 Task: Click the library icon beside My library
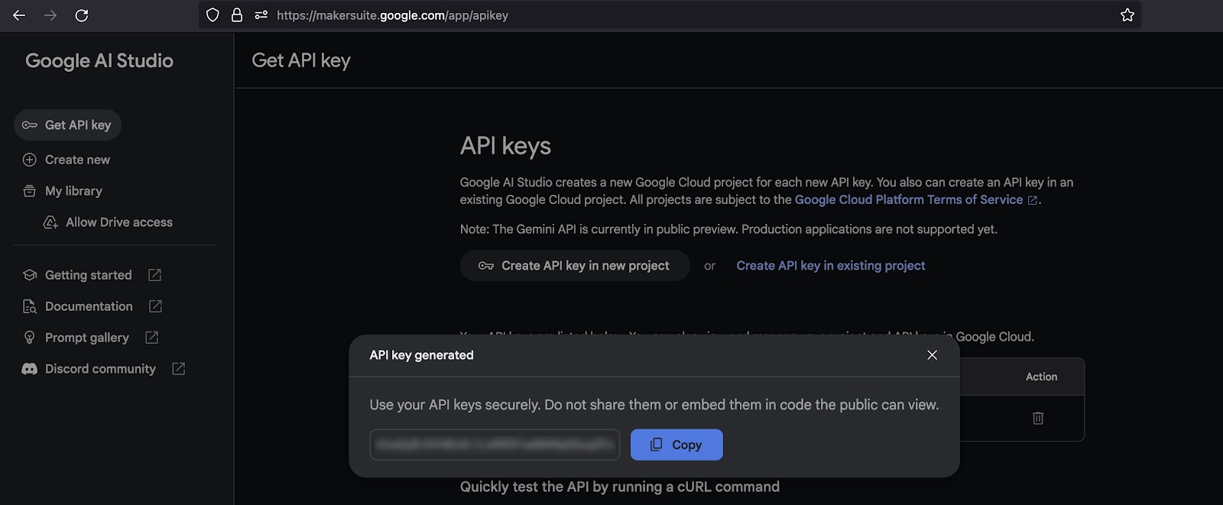click(30, 191)
